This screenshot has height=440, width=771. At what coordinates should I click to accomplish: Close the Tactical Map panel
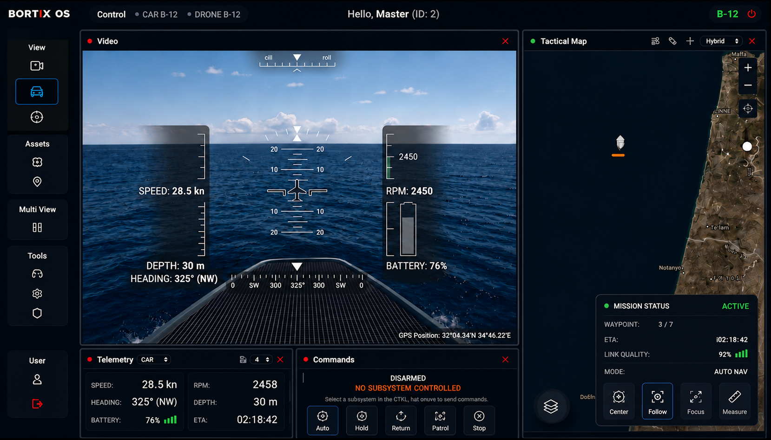tap(752, 41)
